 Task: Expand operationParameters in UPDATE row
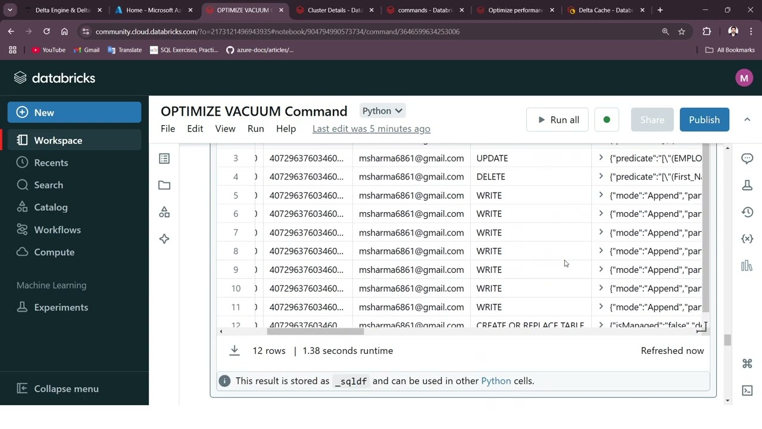pos(601,158)
